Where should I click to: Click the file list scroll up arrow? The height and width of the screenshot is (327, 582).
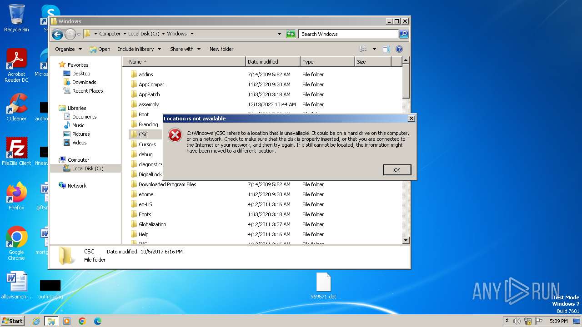pos(406,60)
